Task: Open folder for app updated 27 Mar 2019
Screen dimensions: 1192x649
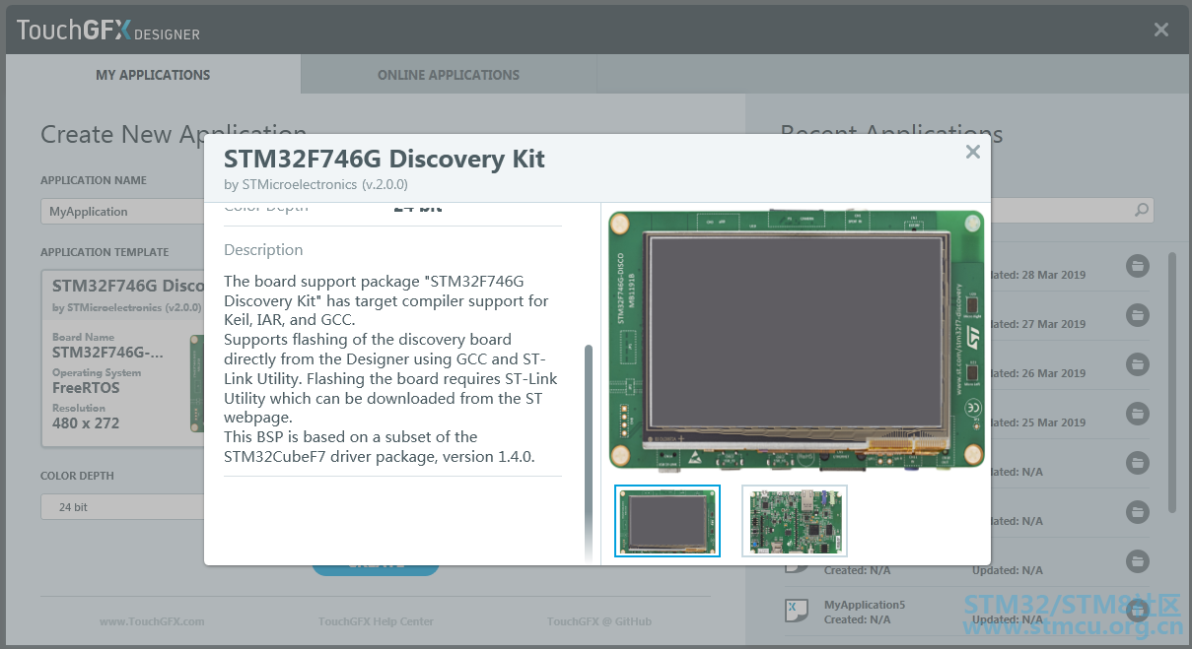Action: tap(1138, 315)
